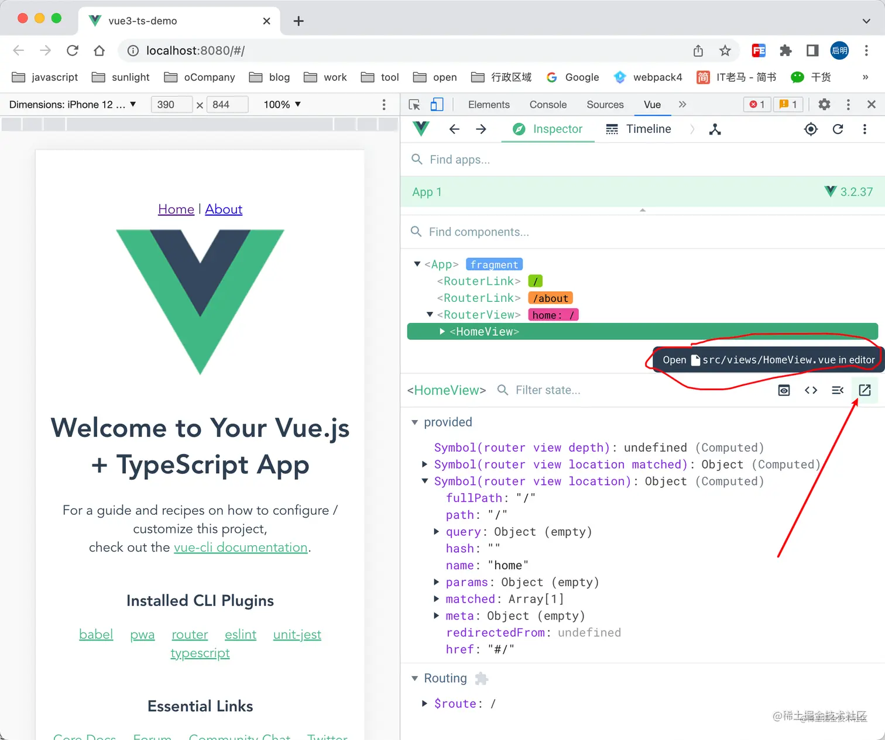Toggle the browser side panel icon
Image resolution: width=885 pixels, height=740 pixels.
click(x=812, y=51)
